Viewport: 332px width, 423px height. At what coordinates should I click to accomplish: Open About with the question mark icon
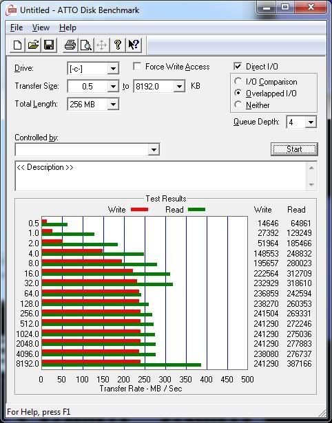(118, 45)
